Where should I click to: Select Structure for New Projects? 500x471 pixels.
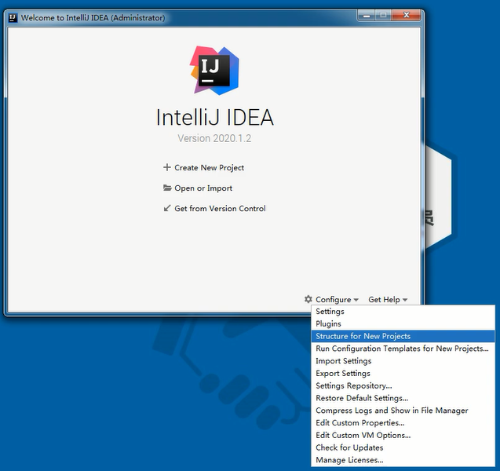pos(403,336)
